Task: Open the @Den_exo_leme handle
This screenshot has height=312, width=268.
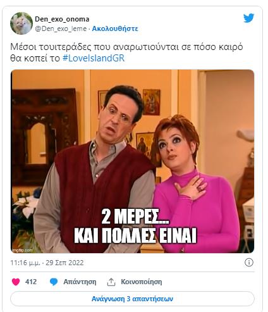Action: [61, 28]
